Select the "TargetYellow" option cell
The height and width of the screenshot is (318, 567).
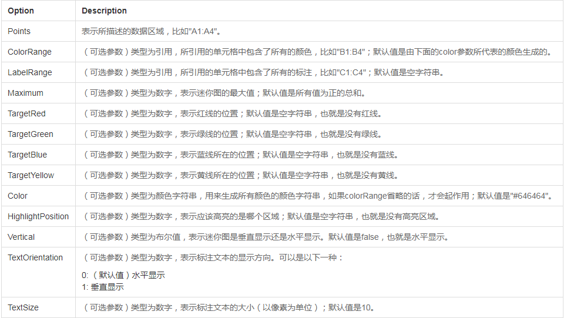[x=38, y=176]
